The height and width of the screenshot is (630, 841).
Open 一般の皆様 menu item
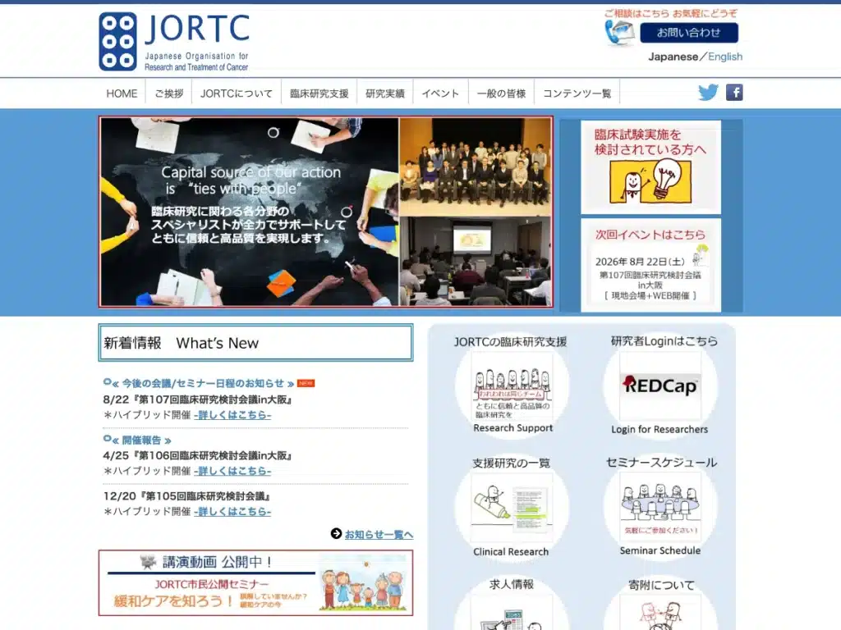[x=502, y=94]
